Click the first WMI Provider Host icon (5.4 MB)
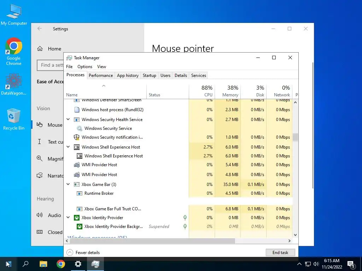The height and width of the screenshot is (271, 362). coord(77,165)
